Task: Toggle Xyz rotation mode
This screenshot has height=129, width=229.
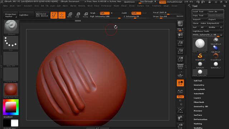Action: point(180,97)
